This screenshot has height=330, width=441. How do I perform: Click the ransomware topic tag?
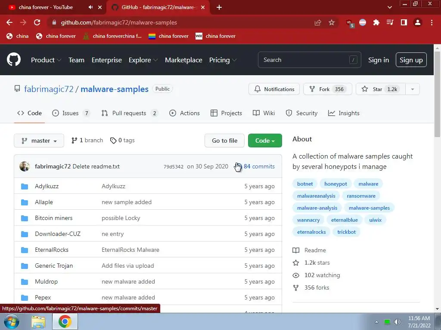(361, 196)
